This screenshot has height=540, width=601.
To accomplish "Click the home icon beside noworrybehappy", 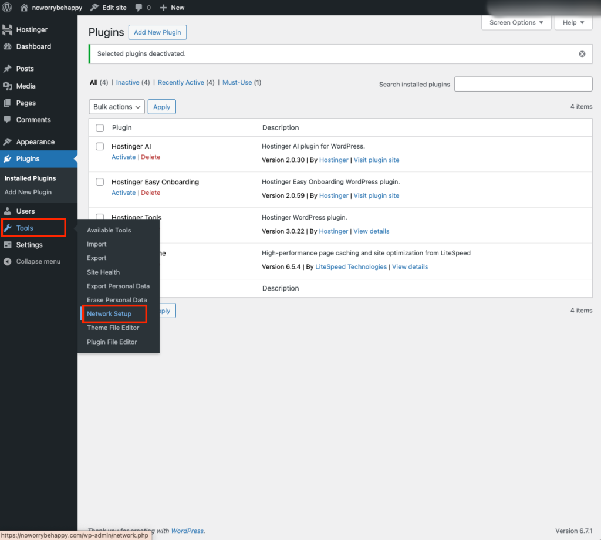I will coord(24,7).
